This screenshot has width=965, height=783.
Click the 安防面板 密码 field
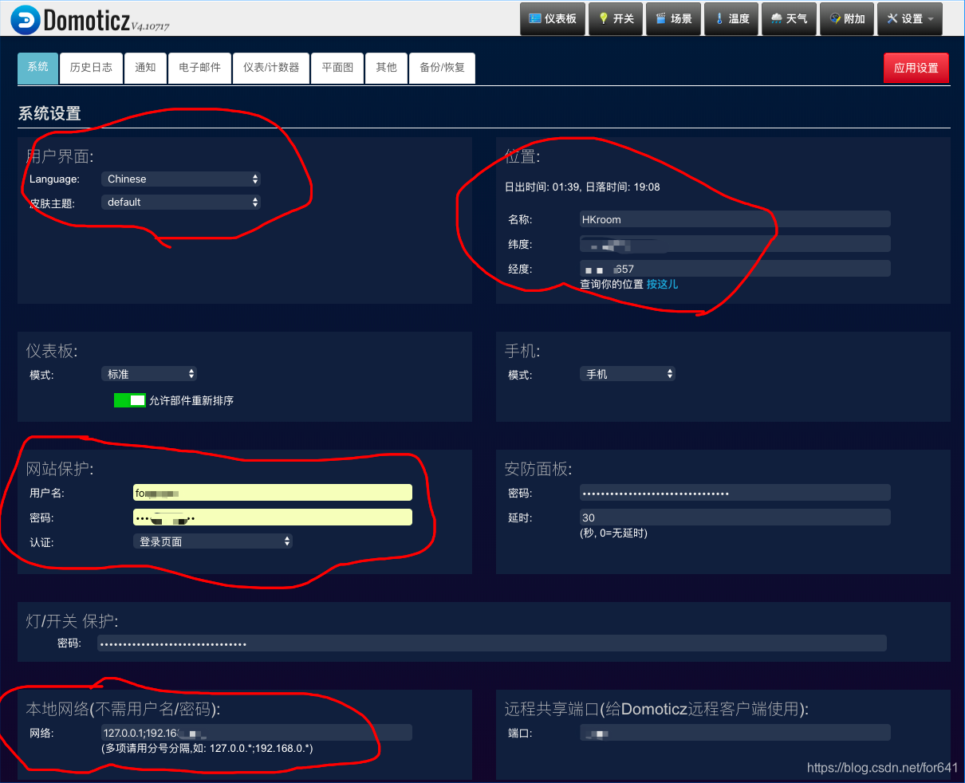pyautogui.click(x=735, y=493)
